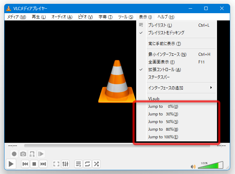Image resolution: width=235 pixels, height=174 pixels.
Task: Minimize the VLC window
Action: click(190, 8)
